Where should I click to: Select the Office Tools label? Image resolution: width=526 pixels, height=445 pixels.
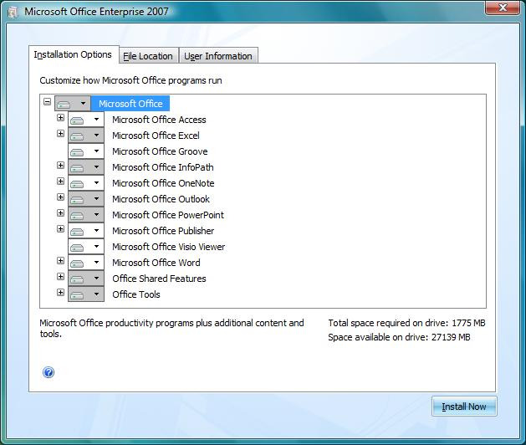tap(136, 294)
